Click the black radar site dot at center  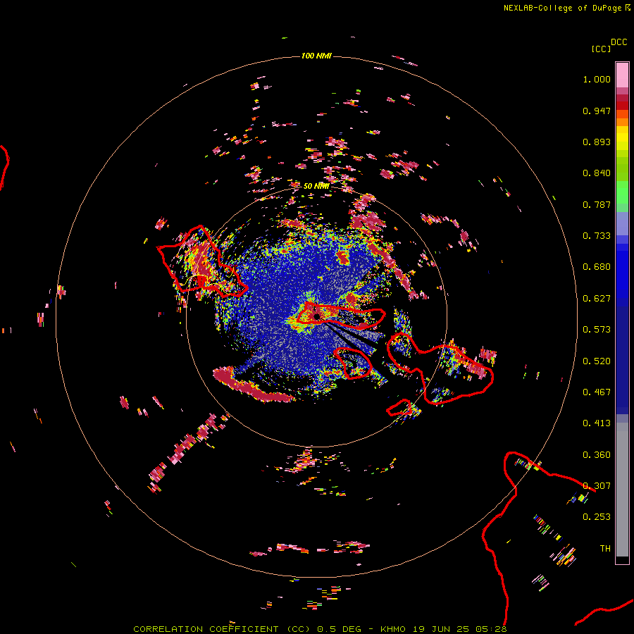coord(316,316)
